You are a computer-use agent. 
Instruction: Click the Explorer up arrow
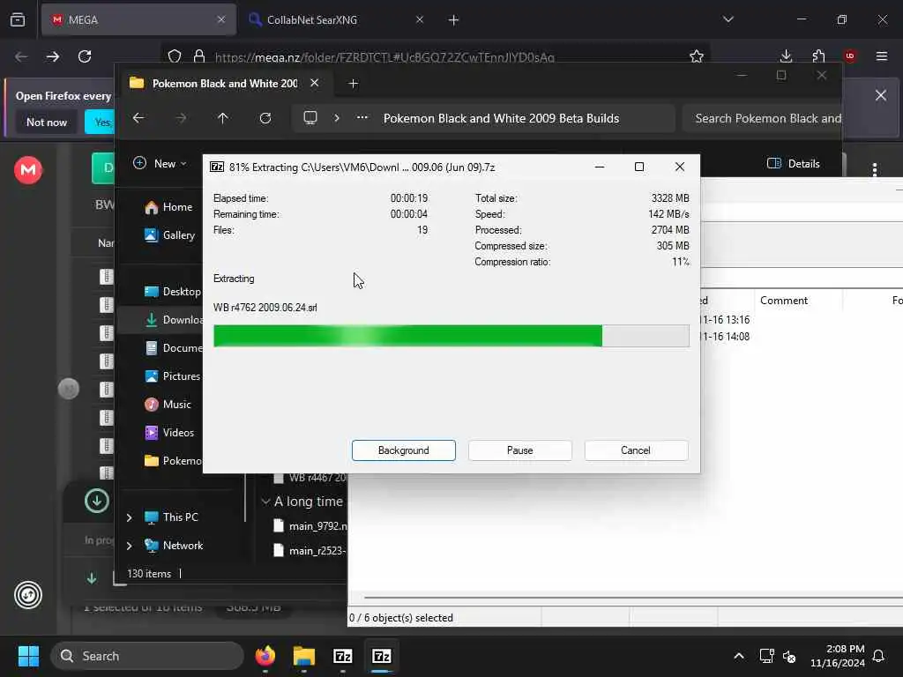pyautogui.click(x=223, y=118)
